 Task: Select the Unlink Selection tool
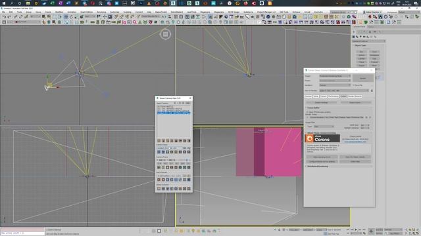[20, 17]
